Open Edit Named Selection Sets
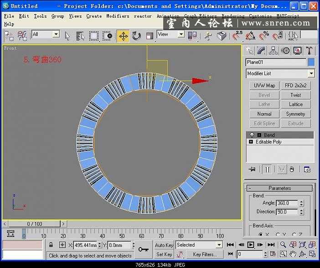Image resolution: width=320 pixels, height=268 pixels. [293, 36]
